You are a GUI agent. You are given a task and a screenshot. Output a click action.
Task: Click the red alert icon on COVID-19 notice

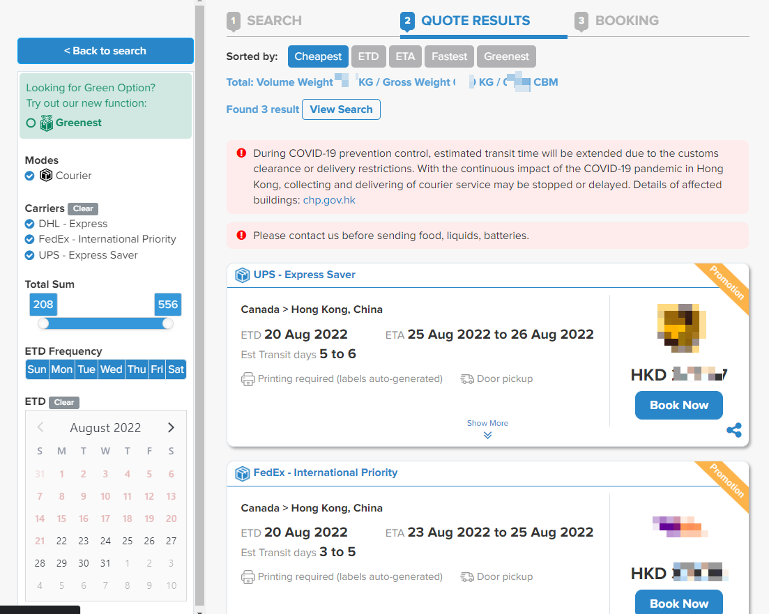tap(241, 153)
